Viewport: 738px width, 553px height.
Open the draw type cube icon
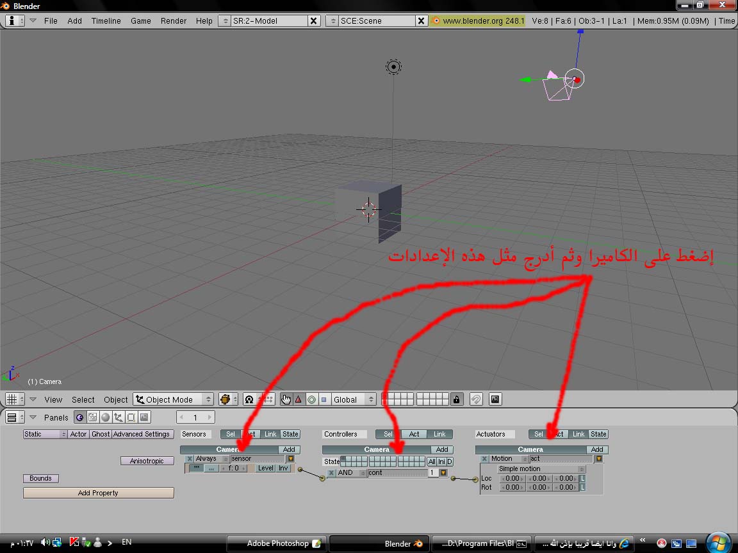(x=228, y=399)
